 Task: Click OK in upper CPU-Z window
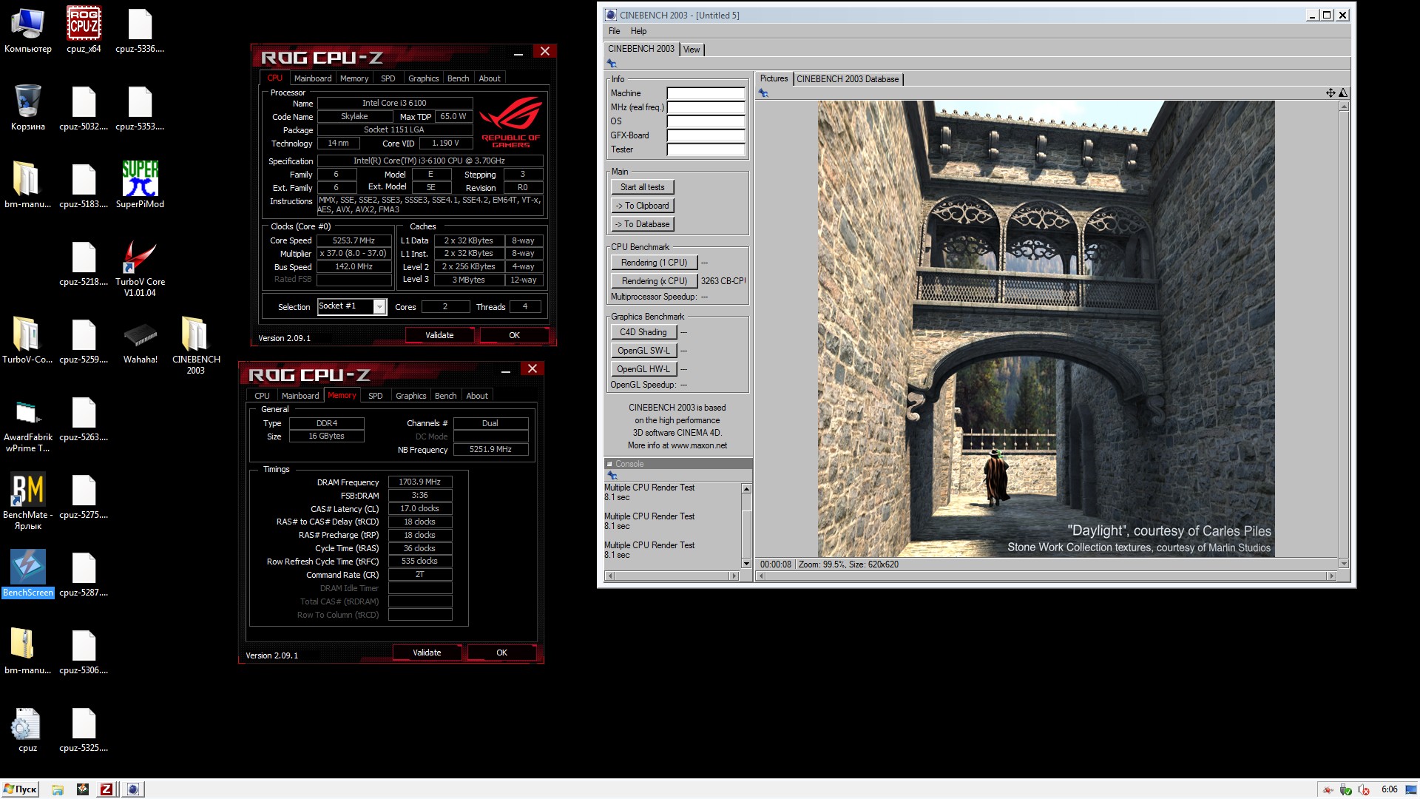(515, 335)
